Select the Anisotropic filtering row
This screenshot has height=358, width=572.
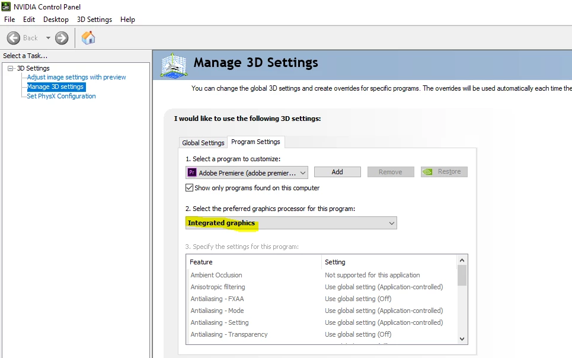pyautogui.click(x=321, y=287)
